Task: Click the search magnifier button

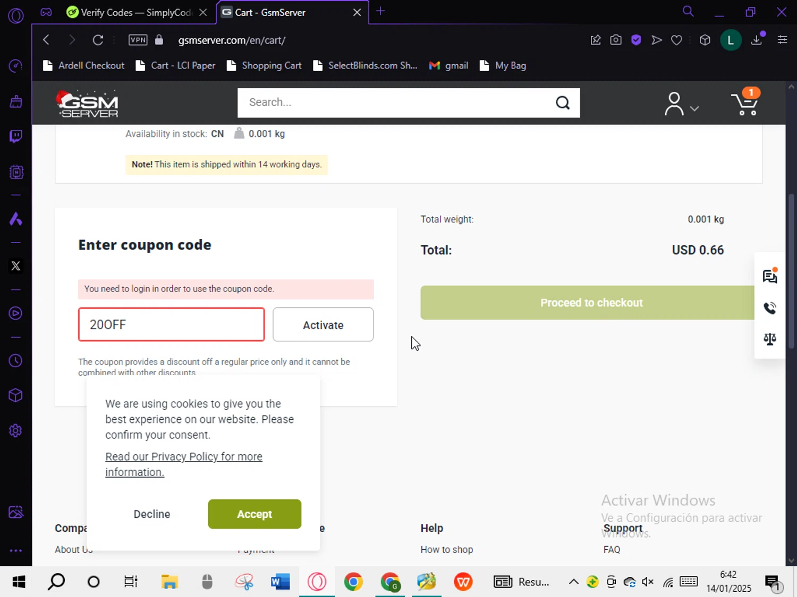Action: (563, 102)
